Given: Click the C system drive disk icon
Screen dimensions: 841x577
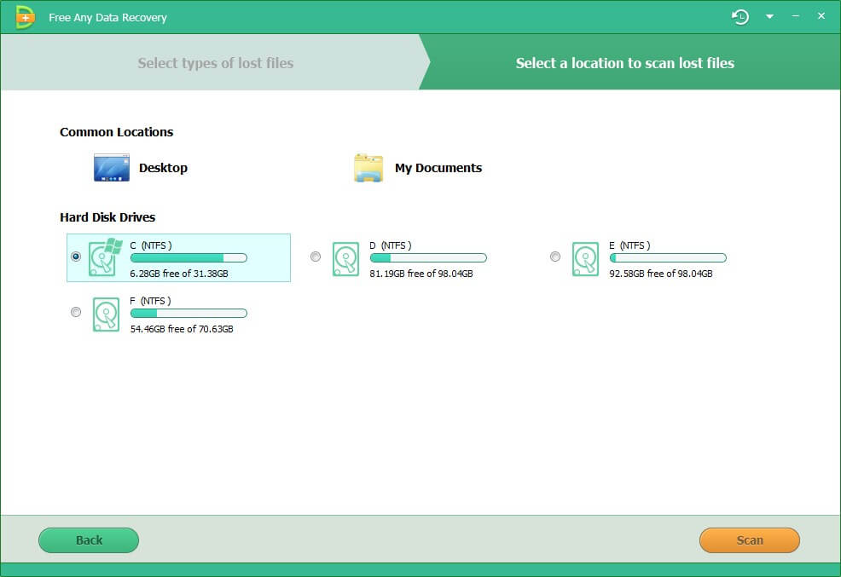Looking at the screenshot, I should point(105,257).
